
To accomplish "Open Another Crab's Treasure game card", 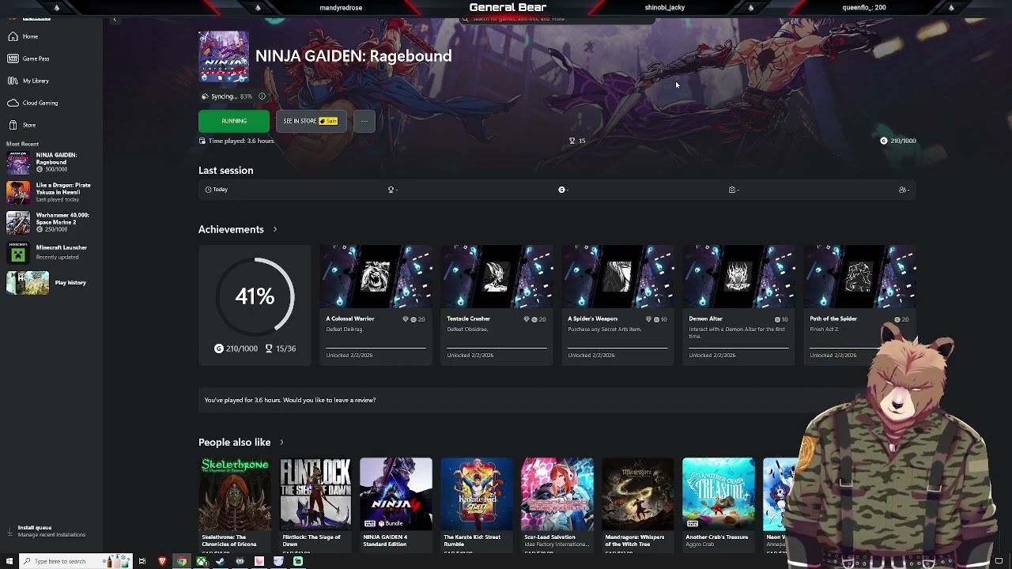I will [719, 503].
